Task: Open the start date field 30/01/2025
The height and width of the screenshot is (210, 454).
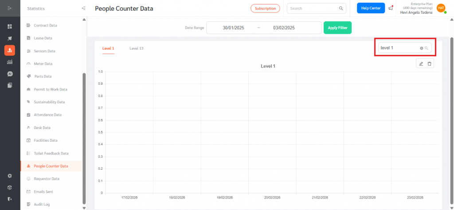Action: point(234,27)
